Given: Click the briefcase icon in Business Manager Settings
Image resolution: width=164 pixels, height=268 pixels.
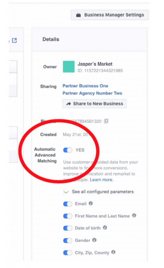Looking at the screenshot, I should click(78, 15).
